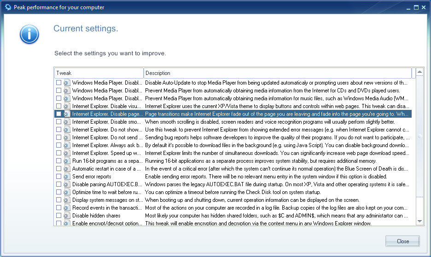Check Optimize time to wait before running
This screenshot has width=431, height=257.
(x=58, y=192)
